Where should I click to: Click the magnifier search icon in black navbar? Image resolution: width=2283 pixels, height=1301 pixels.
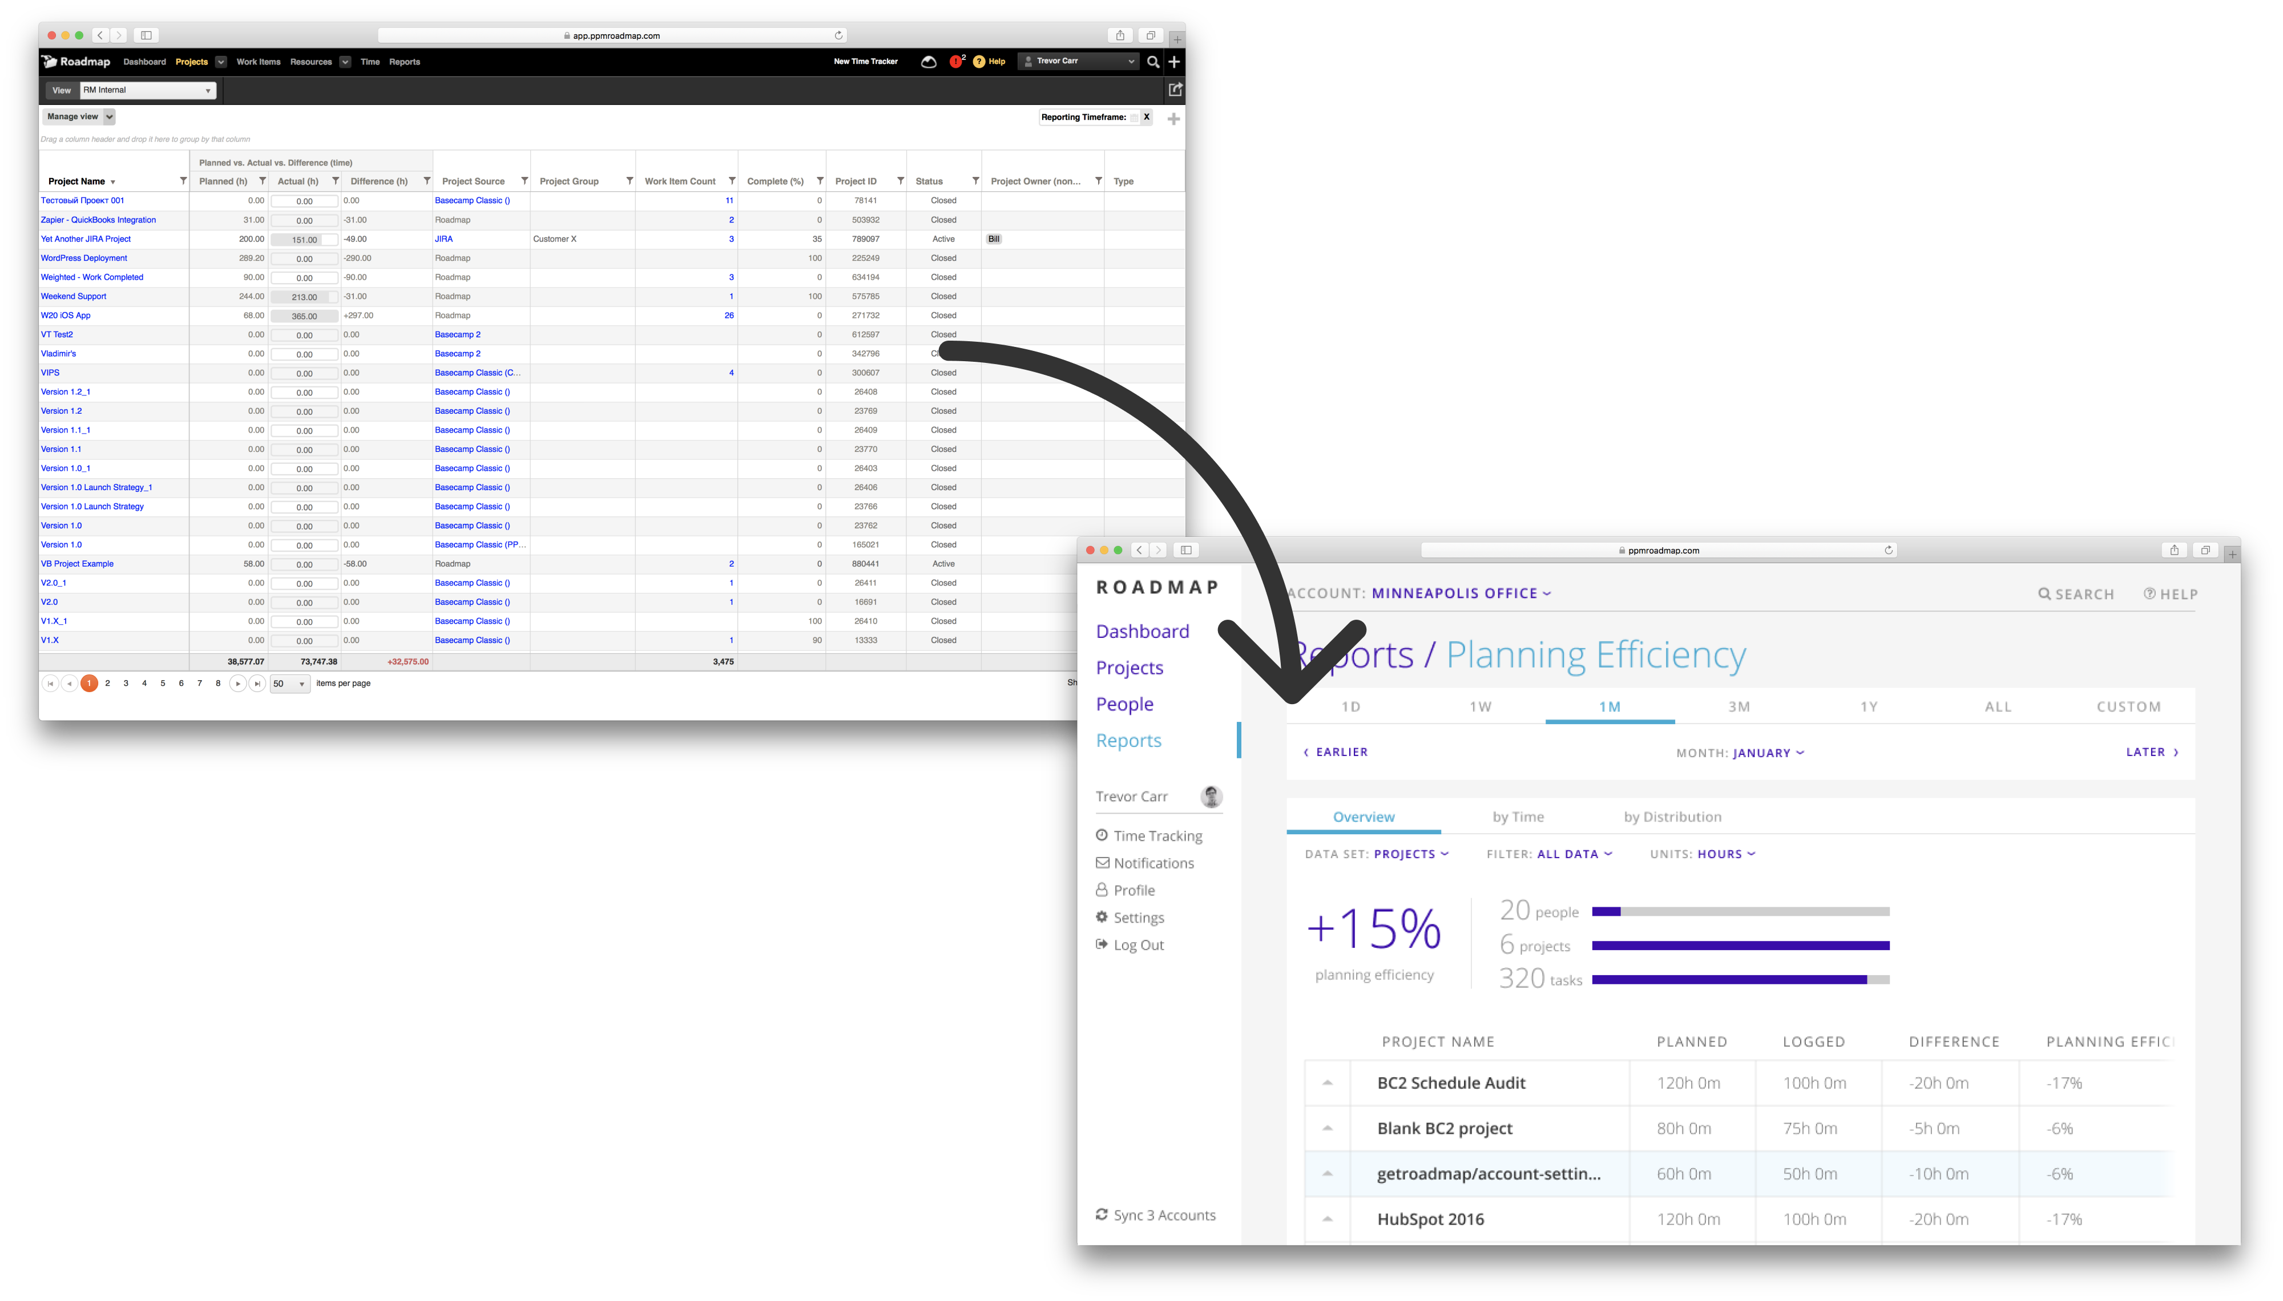click(x=1153, y=62)
